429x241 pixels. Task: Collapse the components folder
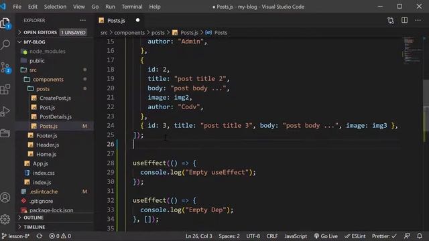(x=55, y=80)
